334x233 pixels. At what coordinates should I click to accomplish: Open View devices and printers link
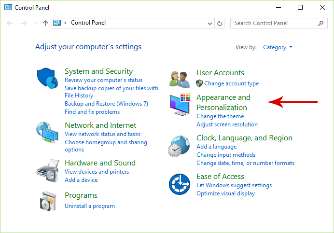click(x=97, y=172)
